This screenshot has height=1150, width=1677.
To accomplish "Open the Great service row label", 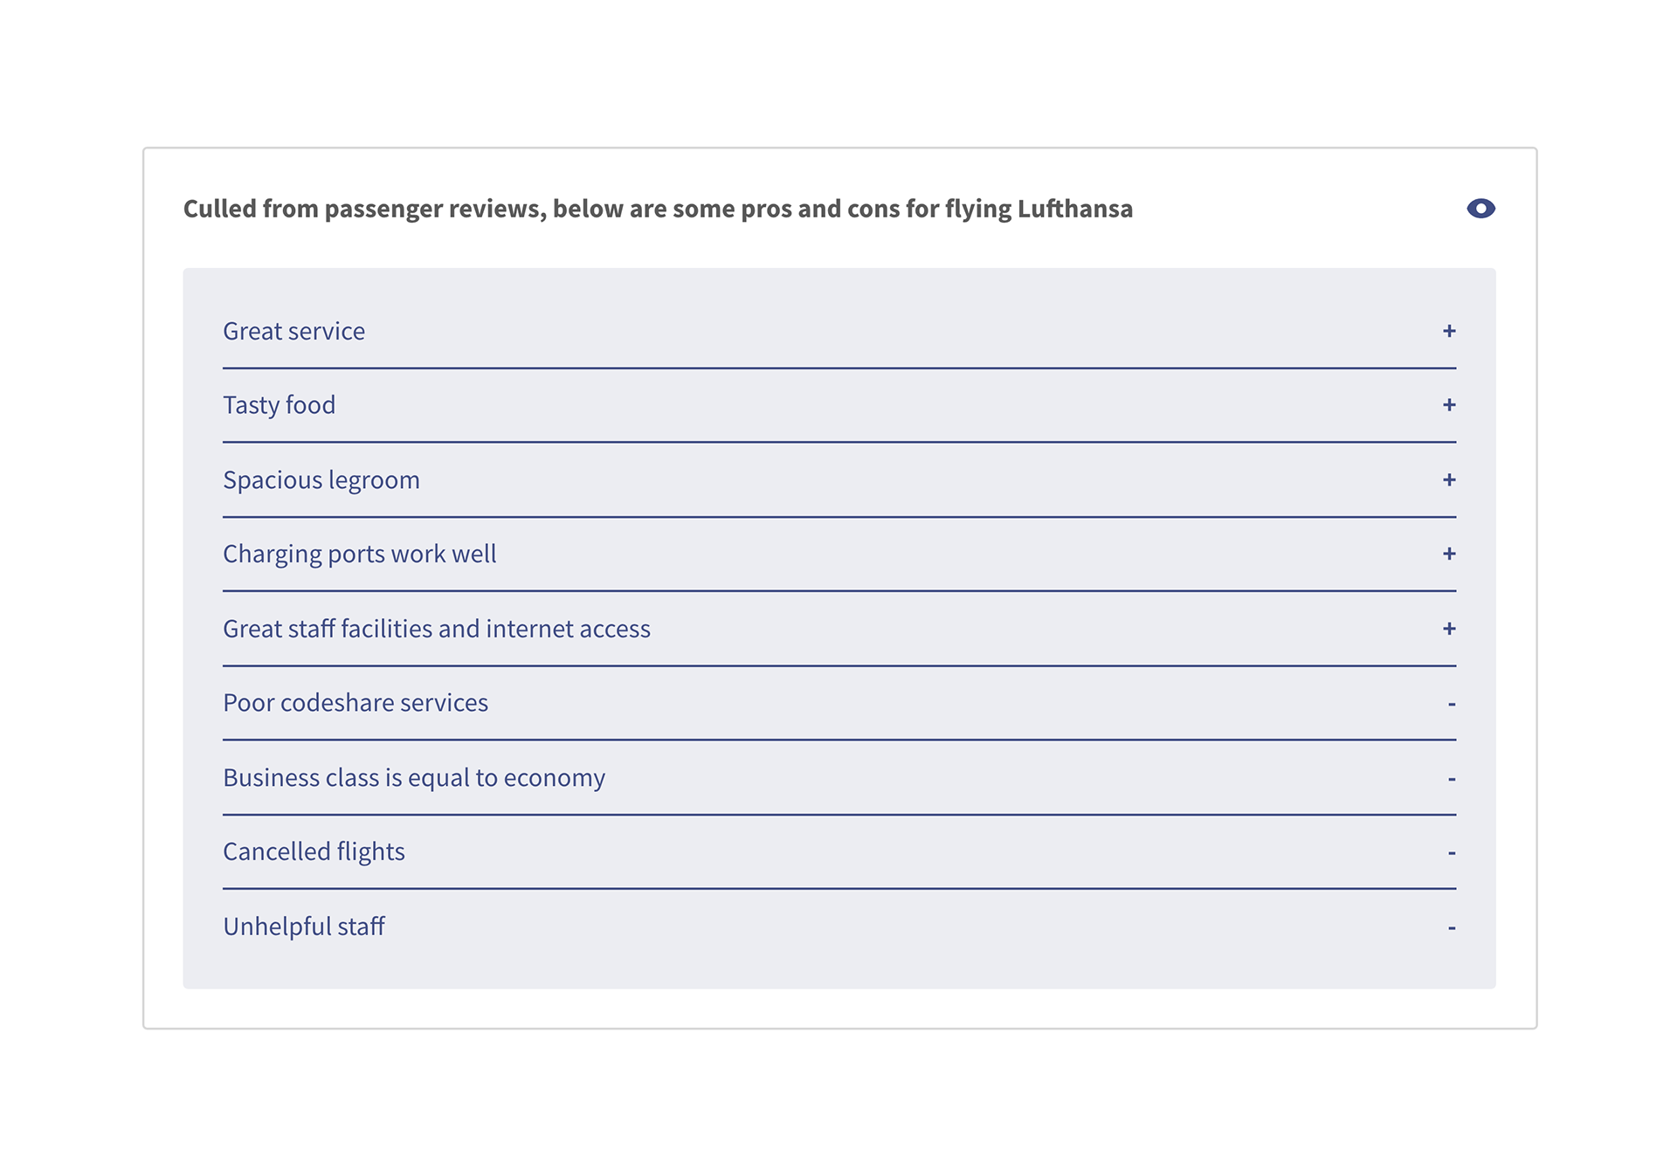I will click(293, 331).
